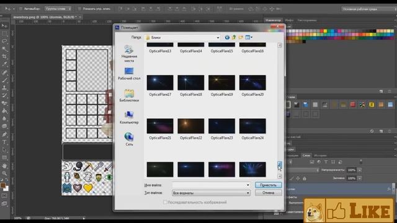Select the Paint Bucket tool
Viewport: 397px width, 223px height.
click(x=4, y=111)
